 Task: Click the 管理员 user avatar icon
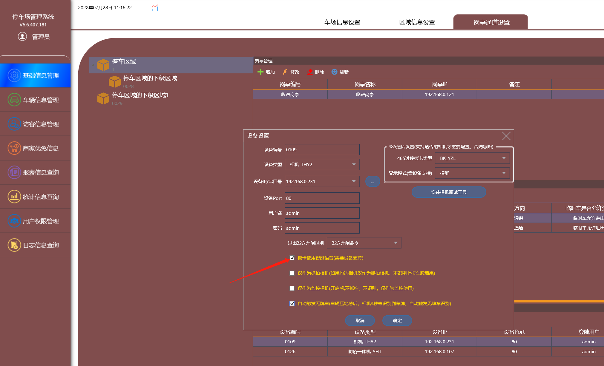pyautogui.click(x=22, y=36)
